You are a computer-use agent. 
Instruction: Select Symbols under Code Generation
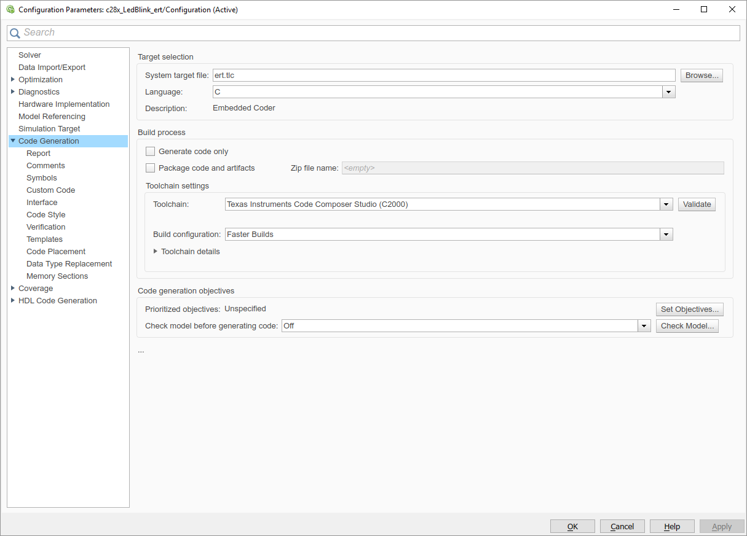pos(42,177)
